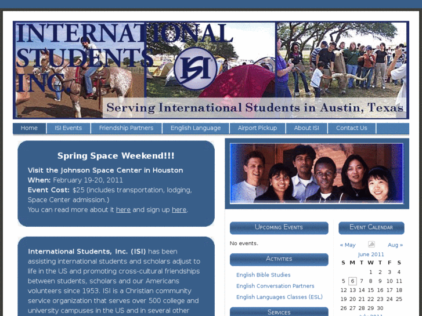Click 'Serving International Students in Austin, Texas' tagline

(x=255, y=108)
